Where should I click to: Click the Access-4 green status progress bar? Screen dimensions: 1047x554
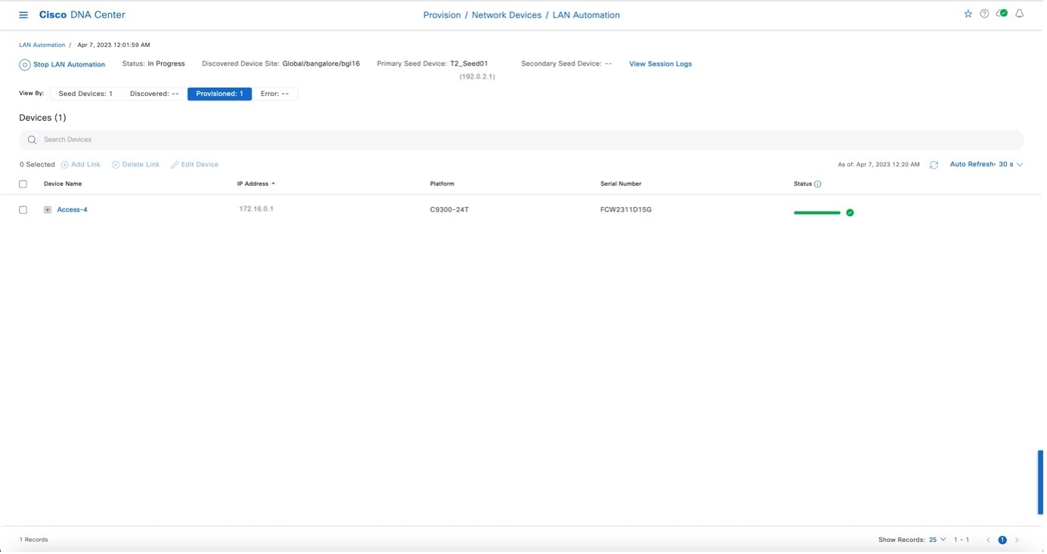click(x=819, y=213)
